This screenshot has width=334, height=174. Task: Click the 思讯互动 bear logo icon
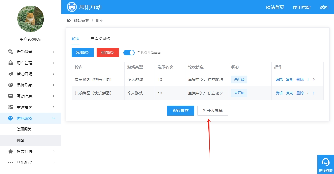[x=72, y=7]
